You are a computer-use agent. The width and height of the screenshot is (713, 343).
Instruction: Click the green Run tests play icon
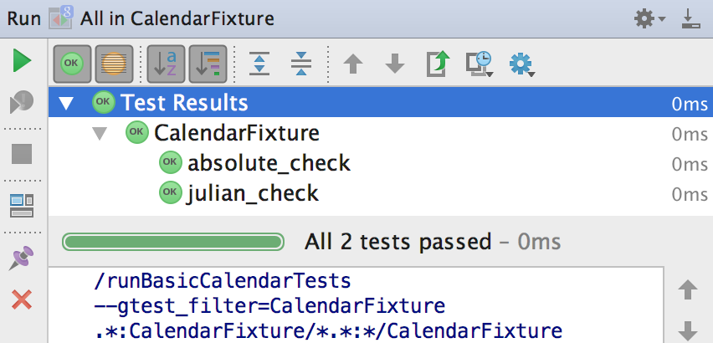(22, 60)
